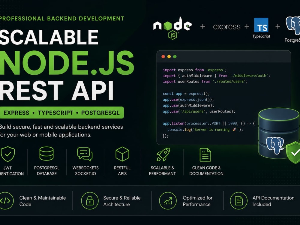Click the red dot in code window
The height and width of the screenshot is (225, 300).
tap(163, 56)
